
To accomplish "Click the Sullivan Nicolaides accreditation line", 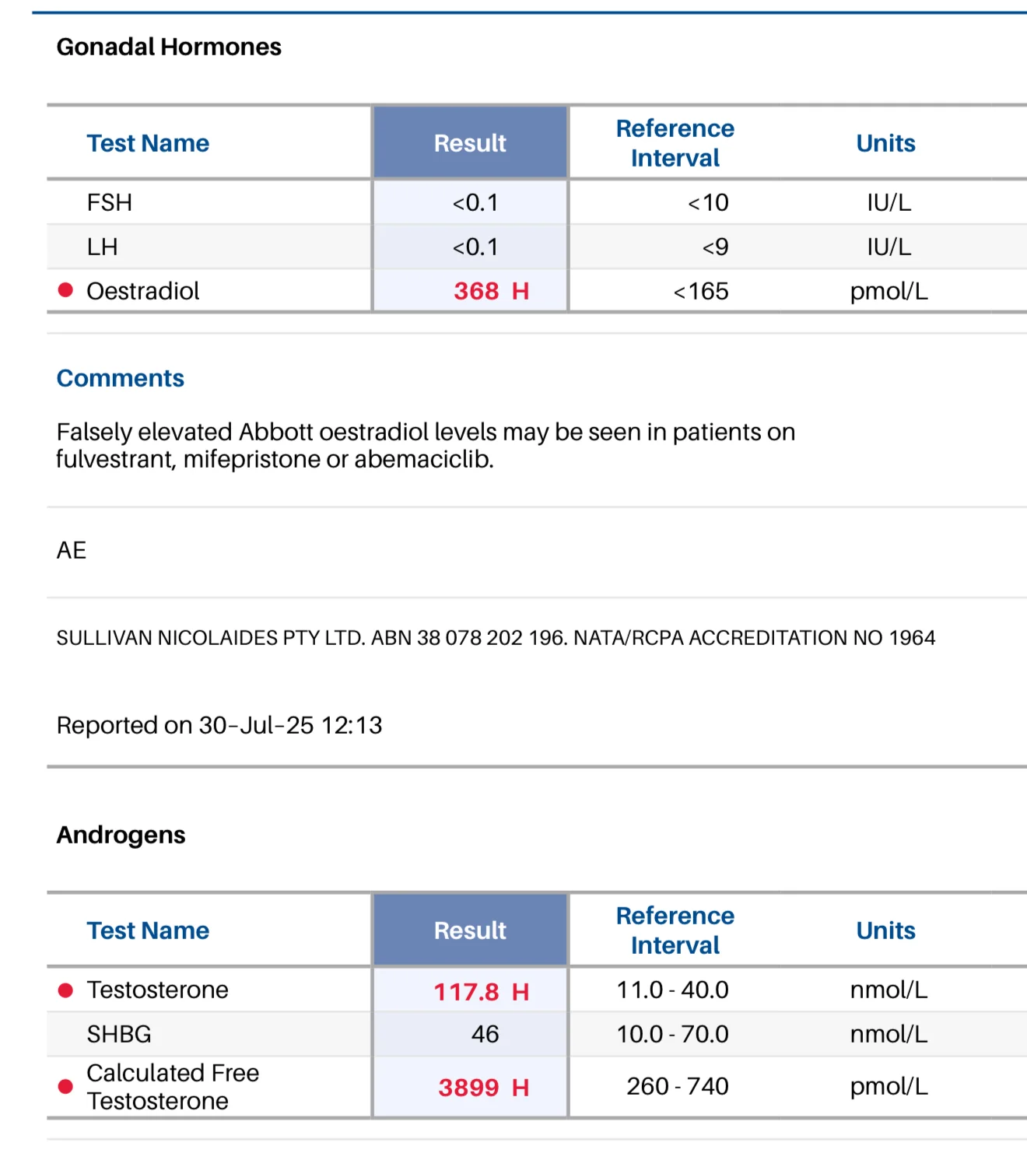I will point(496,638).
